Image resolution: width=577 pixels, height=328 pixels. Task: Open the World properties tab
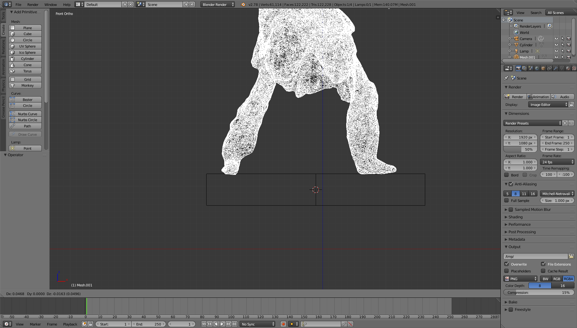point(537,68)
